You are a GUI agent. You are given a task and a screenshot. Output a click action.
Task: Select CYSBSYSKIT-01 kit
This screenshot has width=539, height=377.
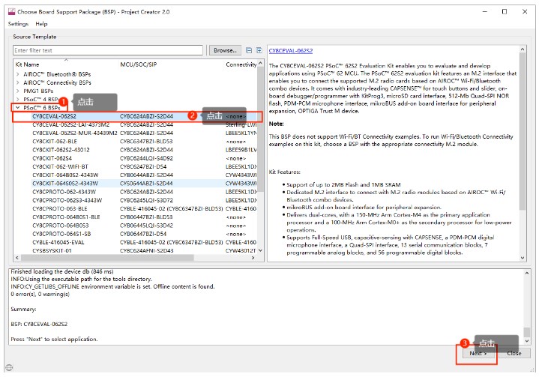pyautogui.click(x=52, y=250)
